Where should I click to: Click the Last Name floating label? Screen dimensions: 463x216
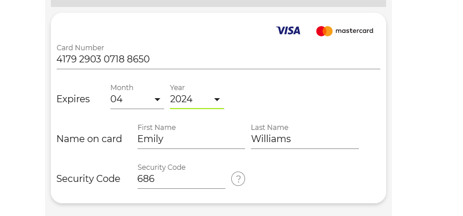(269, 128)
